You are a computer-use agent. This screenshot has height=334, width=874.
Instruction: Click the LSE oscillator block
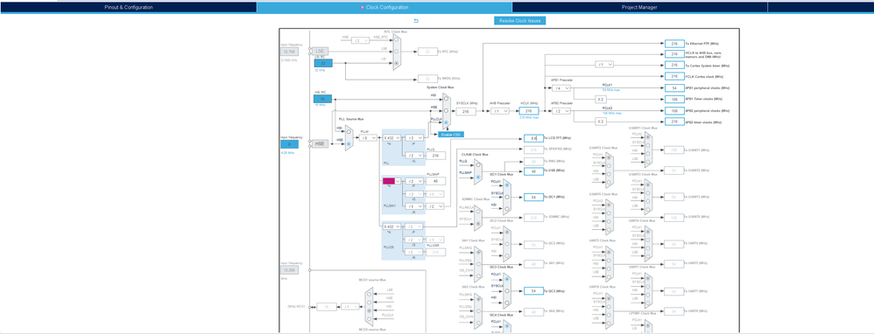coord(320,52)
